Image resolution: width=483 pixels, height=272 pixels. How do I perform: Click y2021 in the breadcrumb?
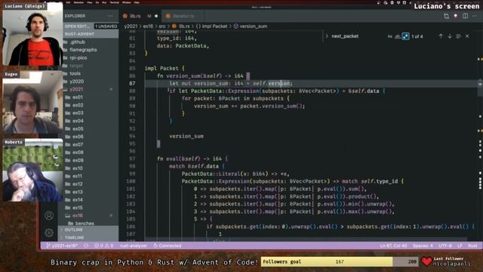click(131, 26)
